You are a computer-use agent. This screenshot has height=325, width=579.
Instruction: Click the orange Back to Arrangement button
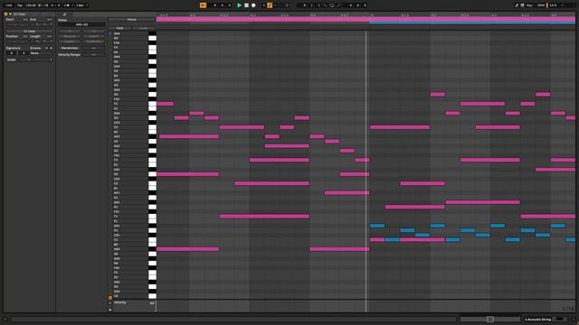click(203, 5)
